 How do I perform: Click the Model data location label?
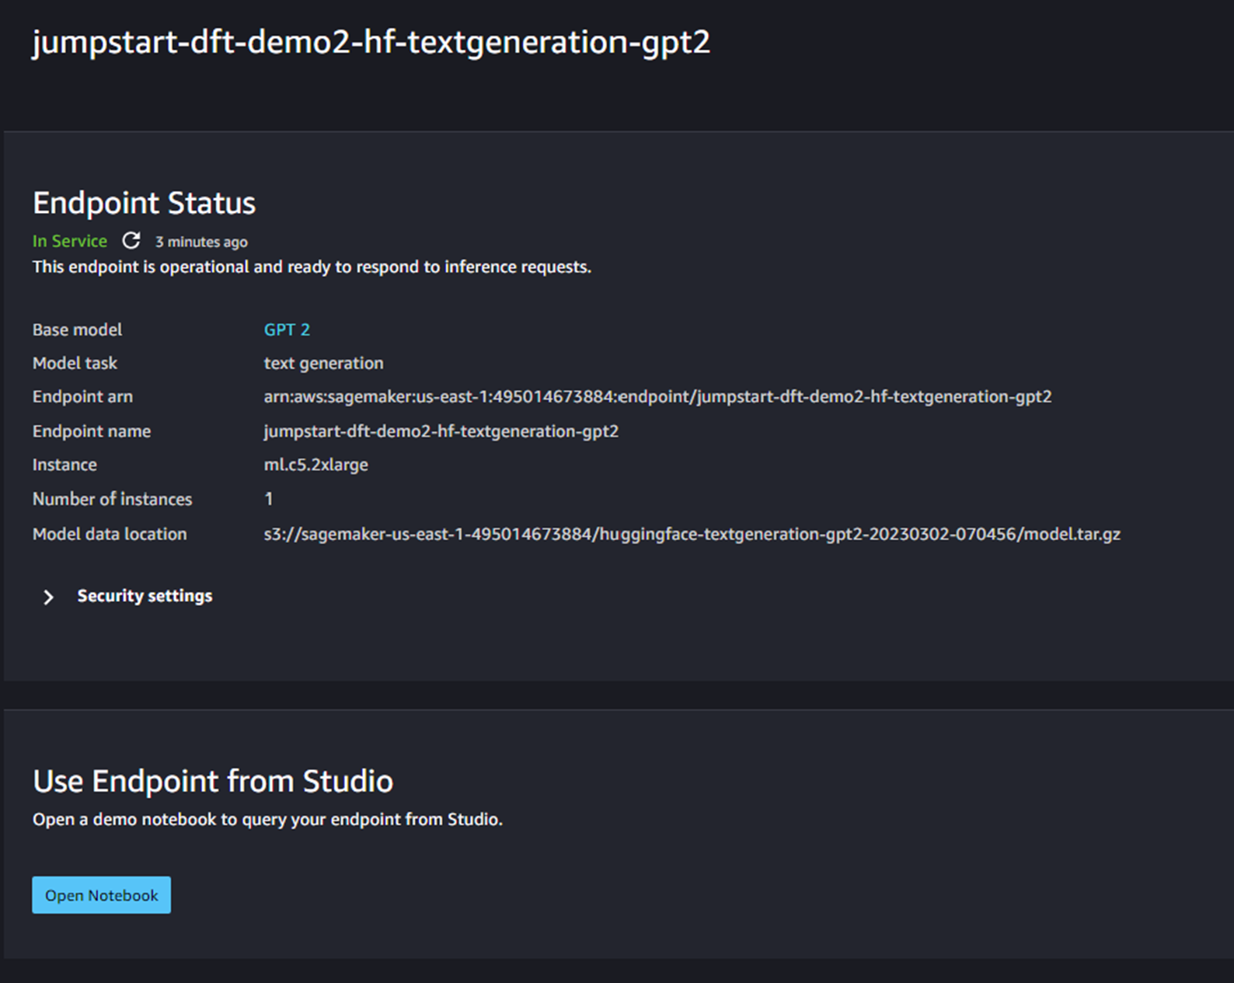click(110, 534)
